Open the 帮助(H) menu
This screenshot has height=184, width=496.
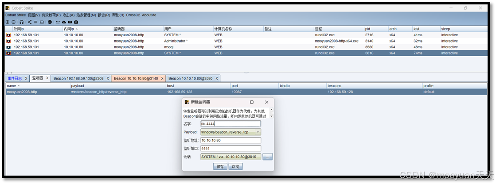coord(118,15)
